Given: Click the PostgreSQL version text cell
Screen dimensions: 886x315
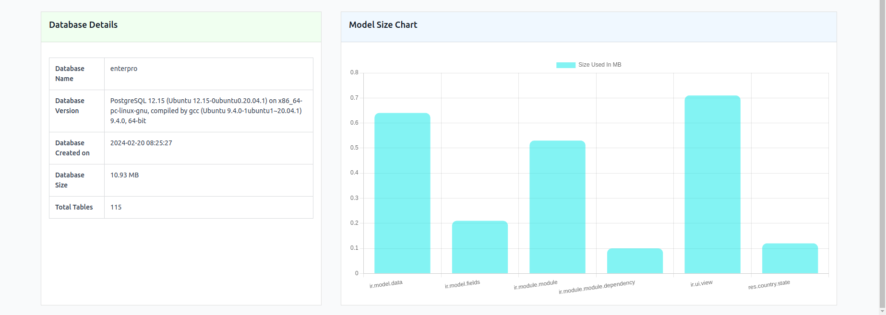Looking at the screenshot, I should 206,111.
